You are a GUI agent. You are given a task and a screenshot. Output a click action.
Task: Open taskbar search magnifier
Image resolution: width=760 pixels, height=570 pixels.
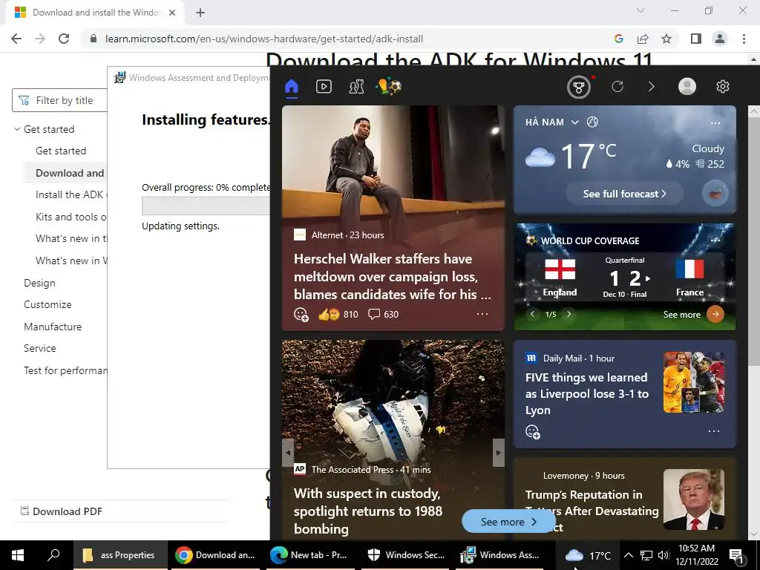[53, 555]
